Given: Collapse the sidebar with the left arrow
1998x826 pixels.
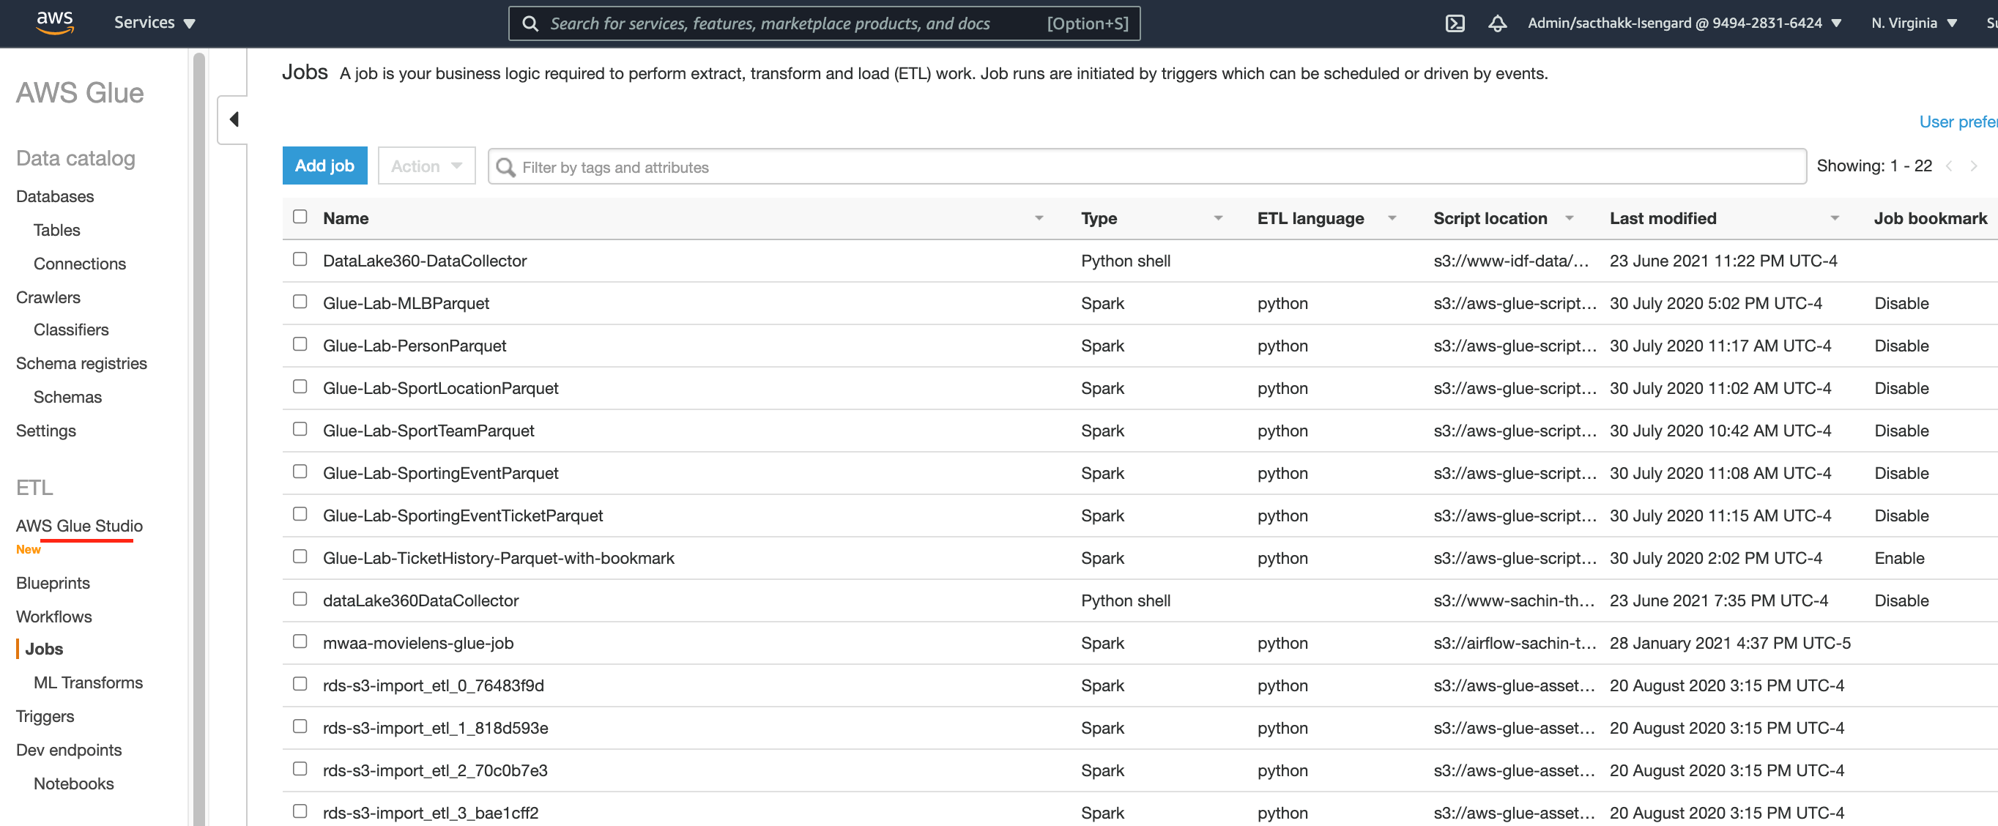Looking at the screenshot, I should coord(234,119).
